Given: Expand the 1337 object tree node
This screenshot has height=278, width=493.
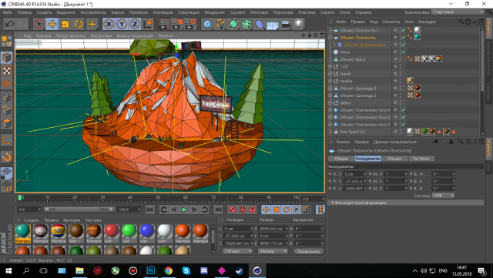Looking at the screenshot, I should [330, 67].
